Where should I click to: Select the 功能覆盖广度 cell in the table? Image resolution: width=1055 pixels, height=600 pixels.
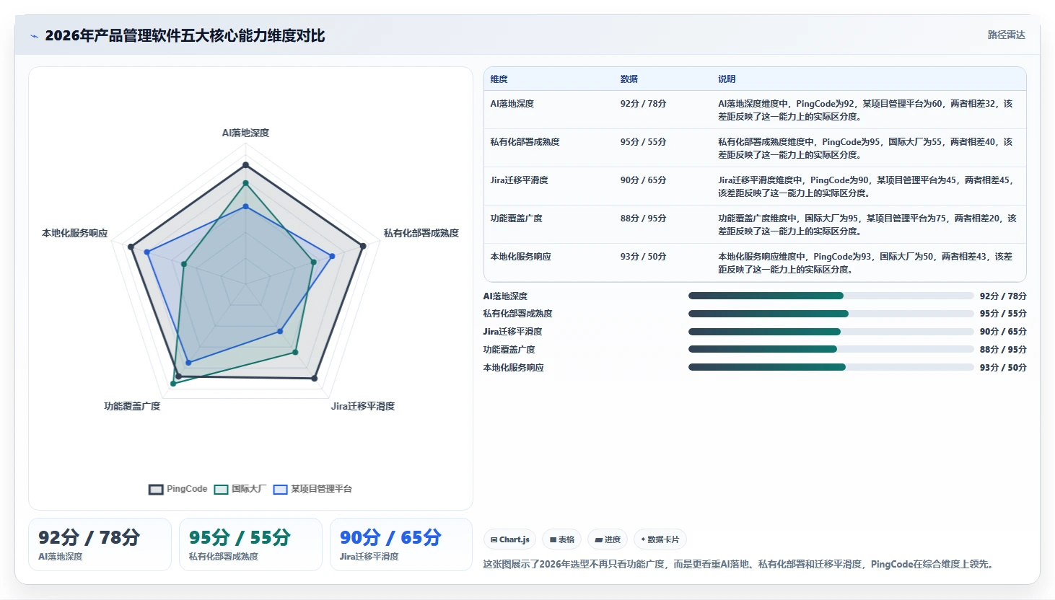click(x=516, y=219)
